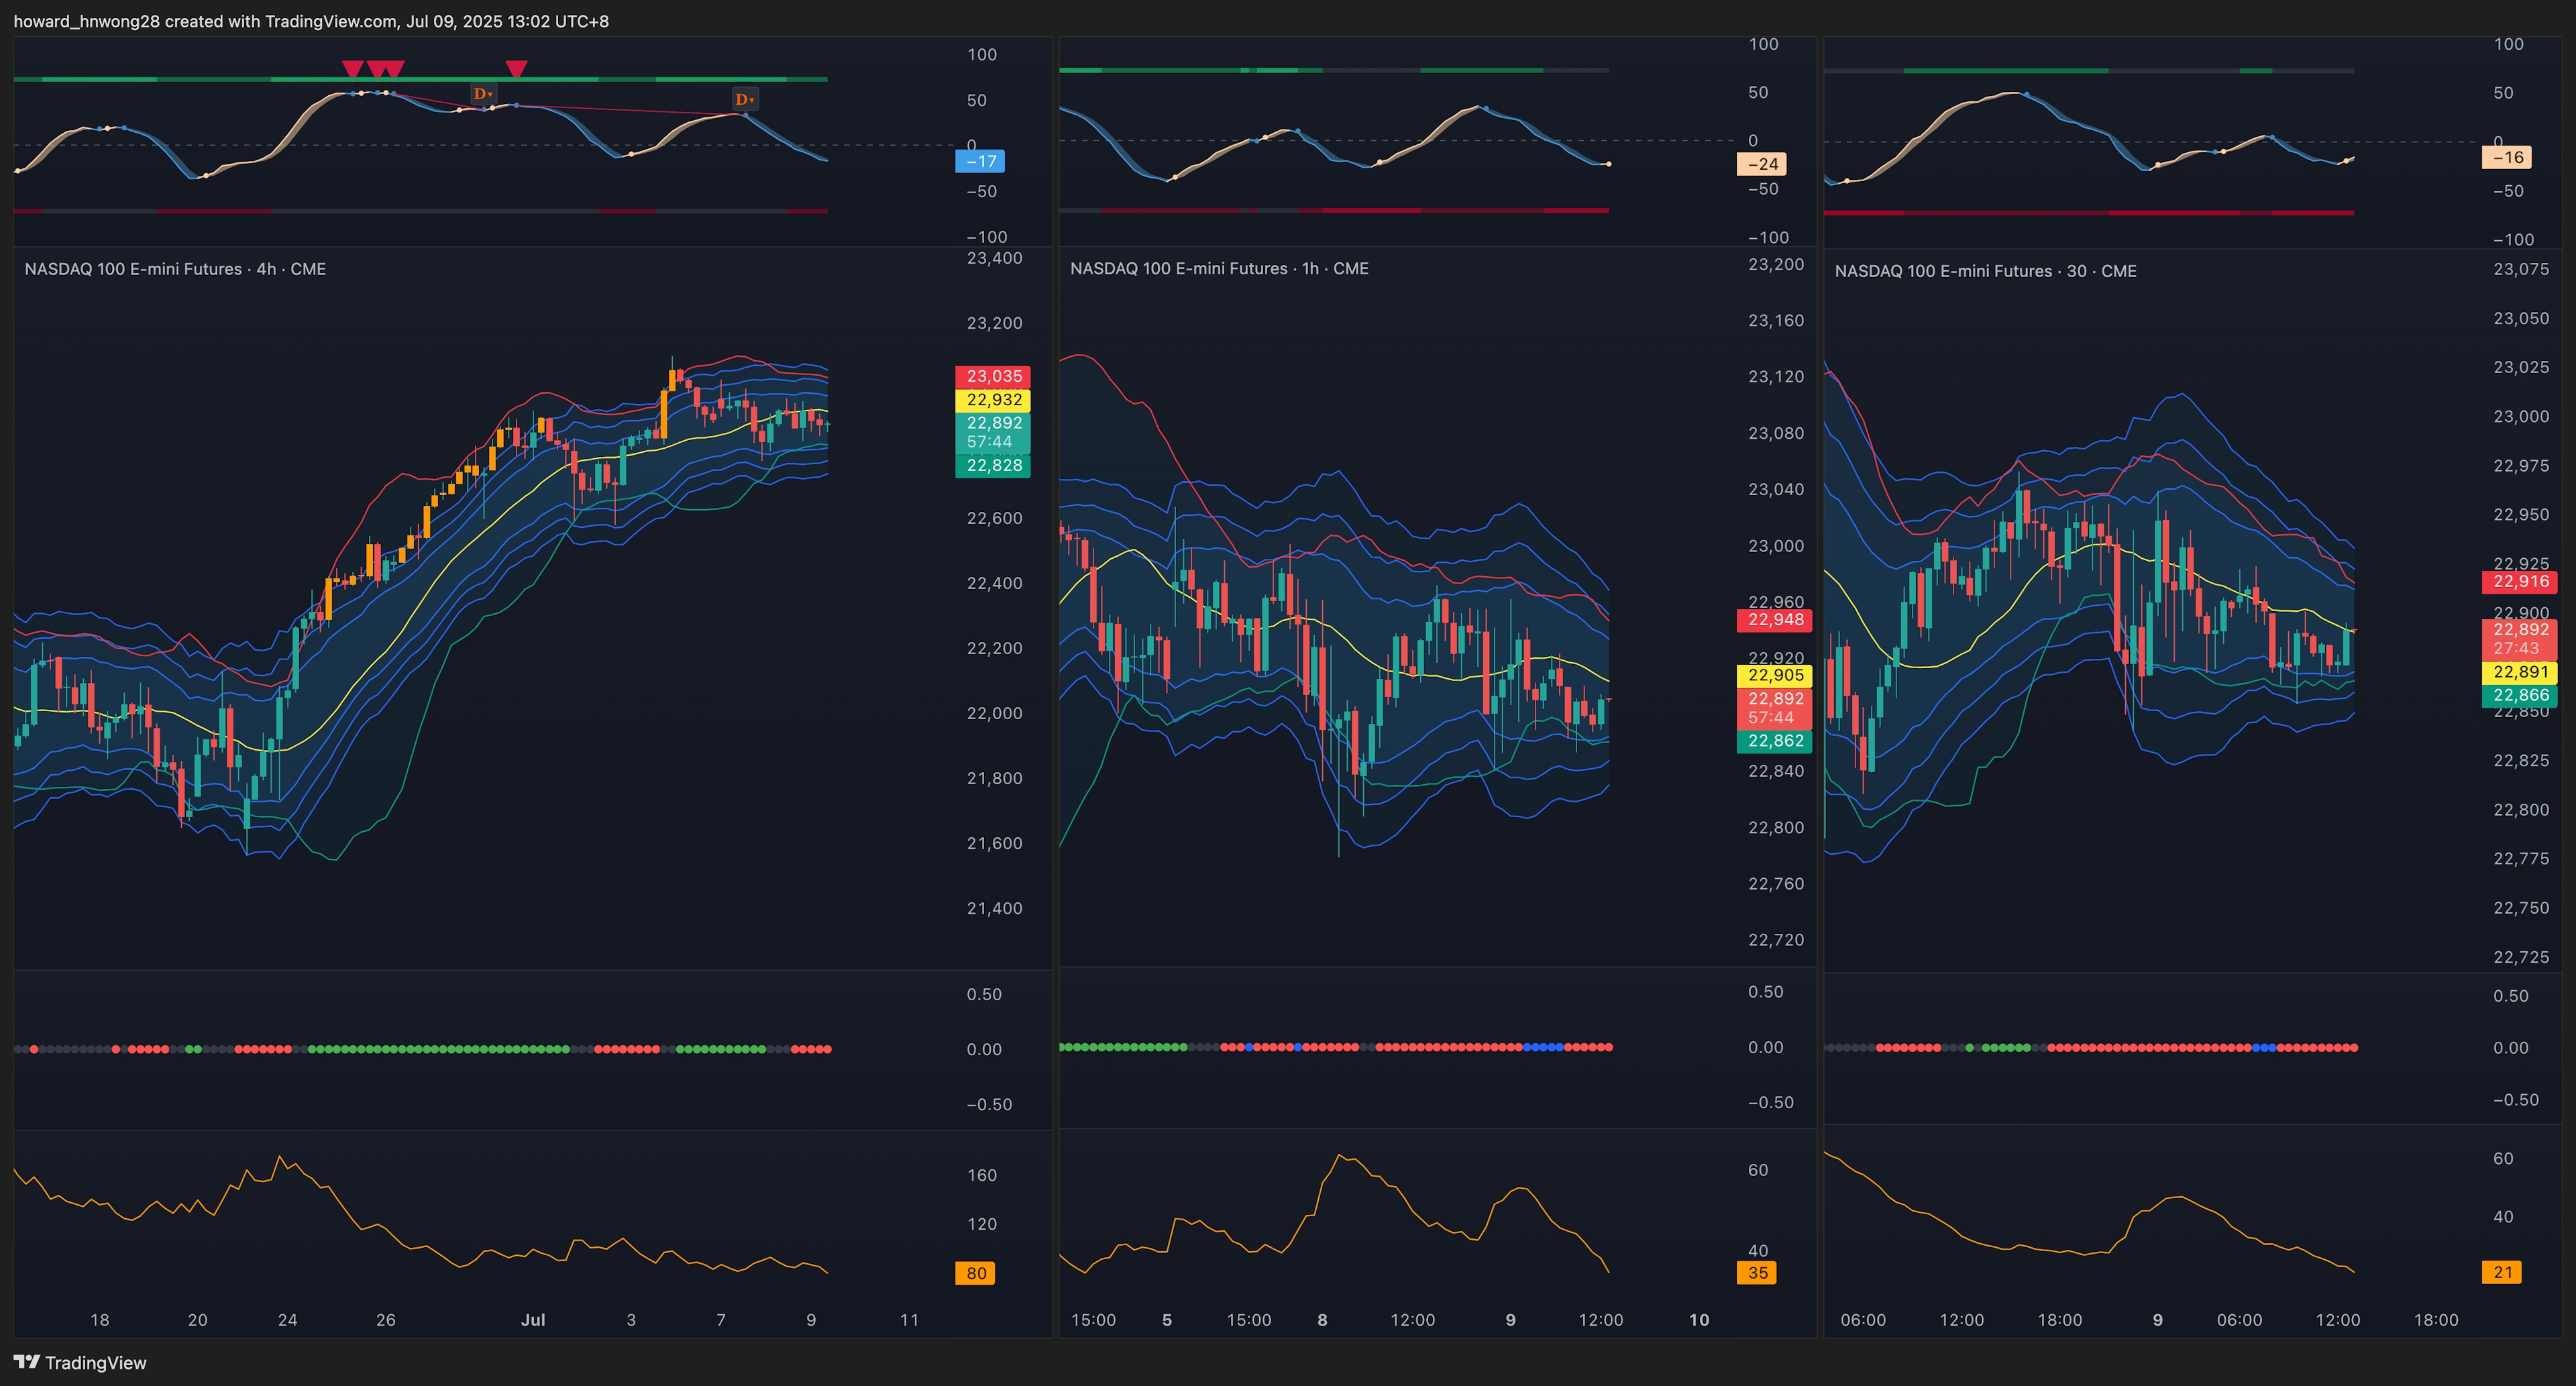Click the red 23,035 price label

tap(993, 376)
